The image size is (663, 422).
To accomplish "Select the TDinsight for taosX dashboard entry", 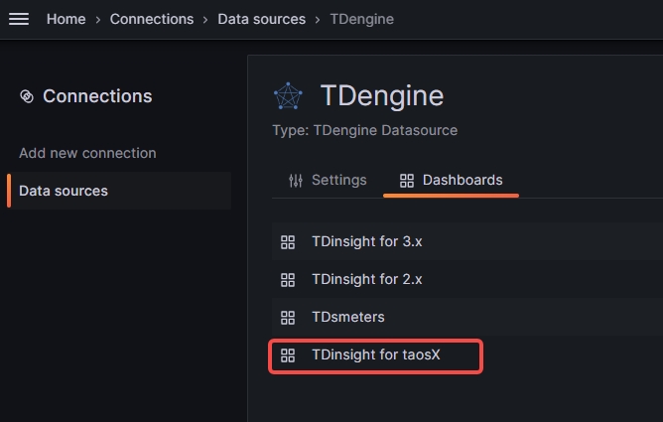I will [x=375, y=354].
